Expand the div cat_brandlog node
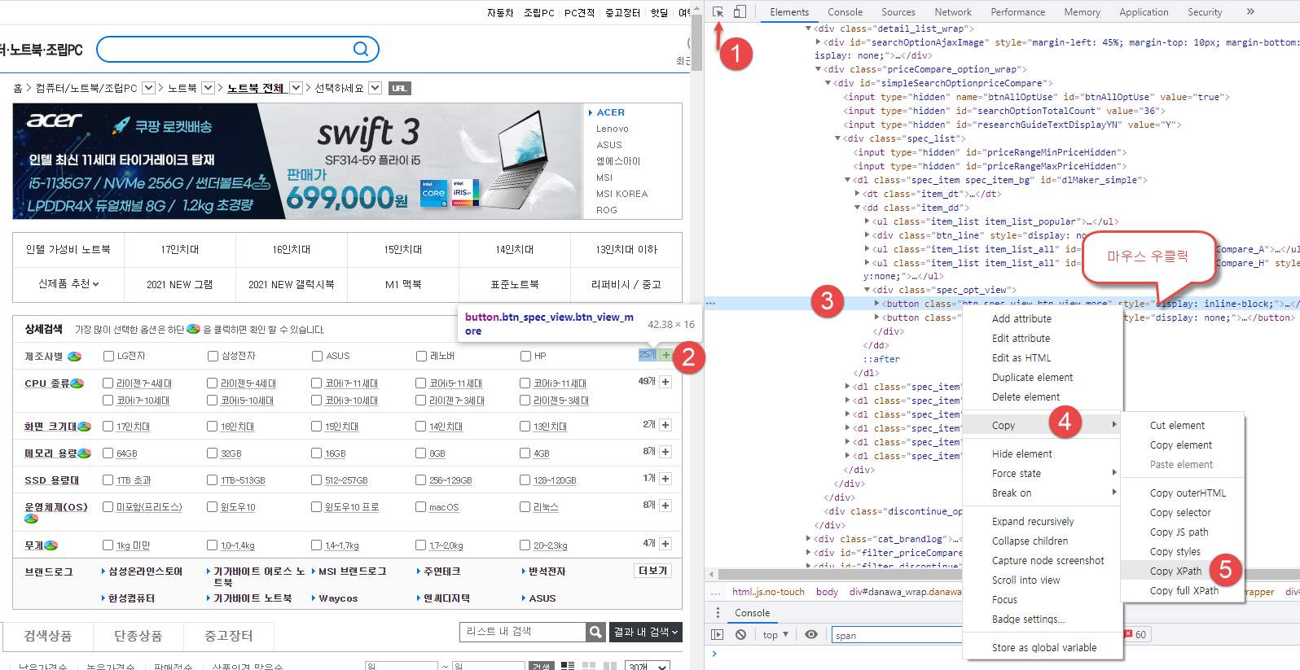The width and height of the screenshot is (1300, 670). [x=808, y=539]
